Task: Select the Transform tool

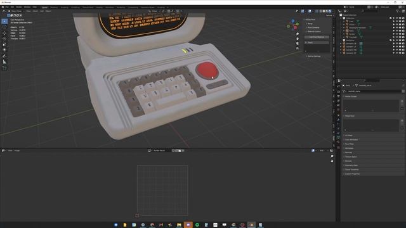Action: (x=4, y=50)
